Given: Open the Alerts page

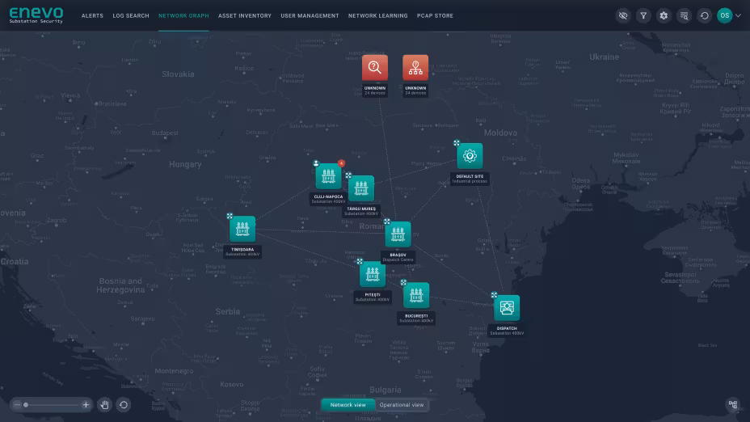Looking at the screenshot, I should pos(92,16).
